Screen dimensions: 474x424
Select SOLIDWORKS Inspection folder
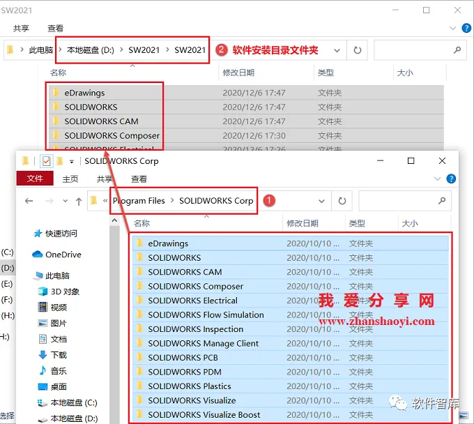[291, 329]
